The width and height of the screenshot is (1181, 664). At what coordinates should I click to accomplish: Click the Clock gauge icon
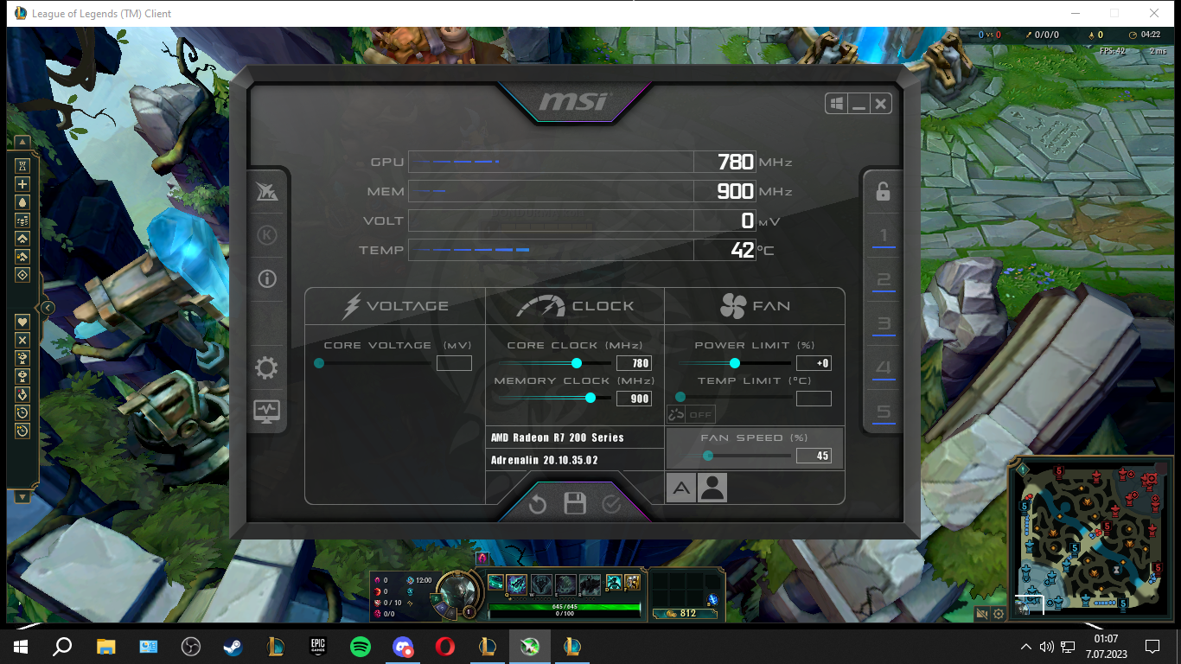point(540,306)
